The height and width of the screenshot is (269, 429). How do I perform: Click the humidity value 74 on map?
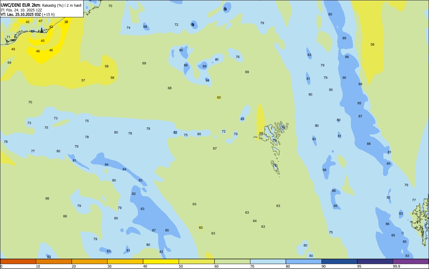click(x=128, y=28)
